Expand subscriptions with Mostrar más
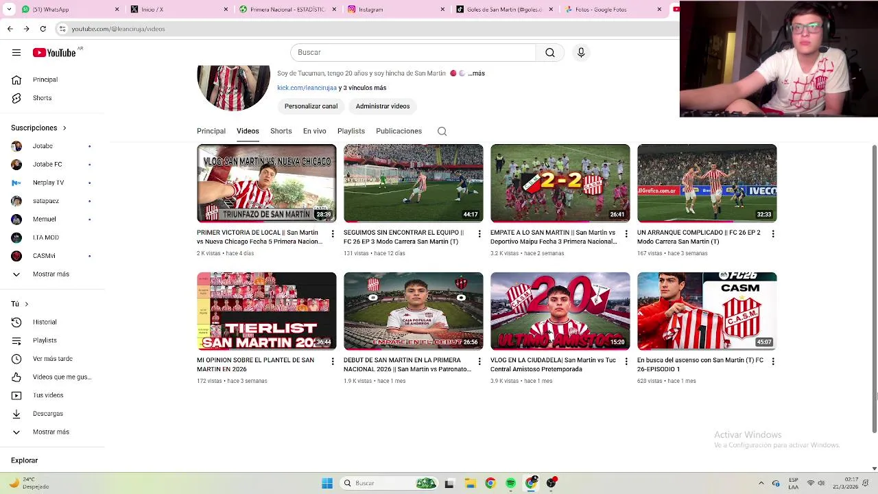The image size is (878, 494). pos(52,274)
